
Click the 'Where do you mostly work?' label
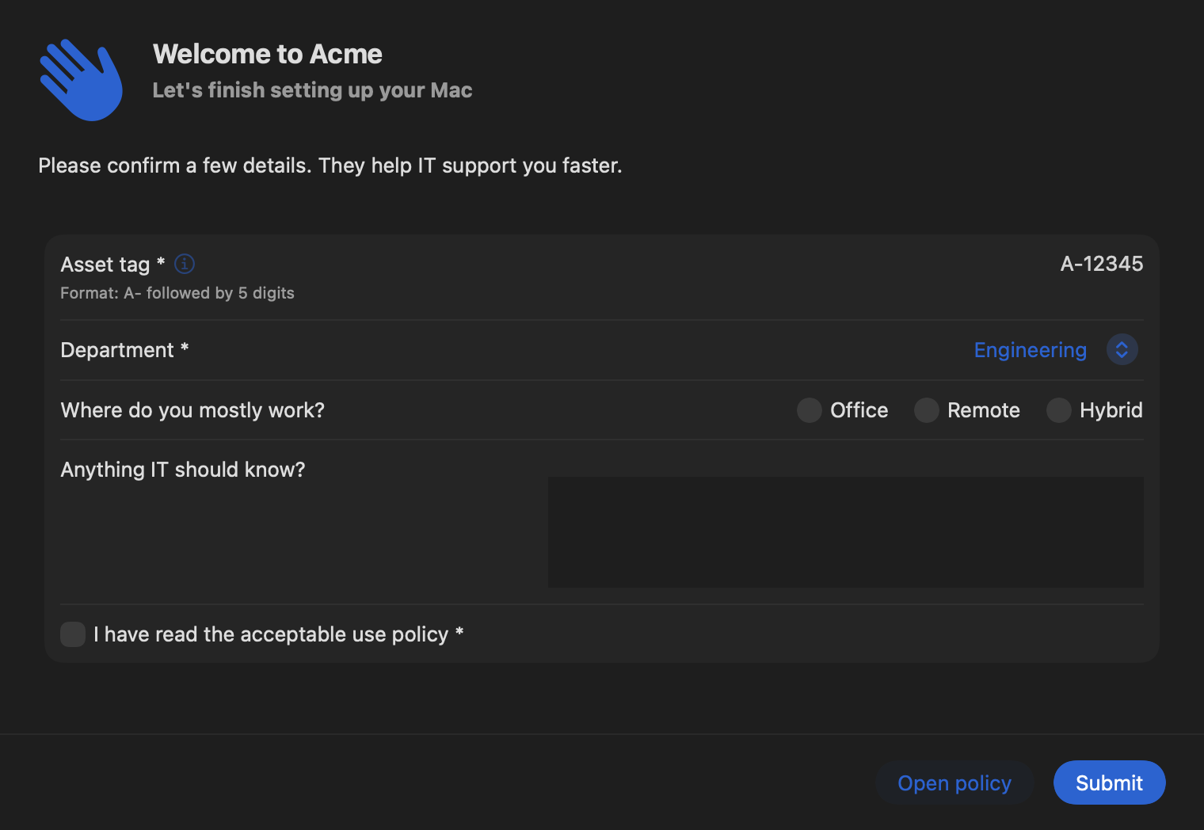[x=192, y=410]
